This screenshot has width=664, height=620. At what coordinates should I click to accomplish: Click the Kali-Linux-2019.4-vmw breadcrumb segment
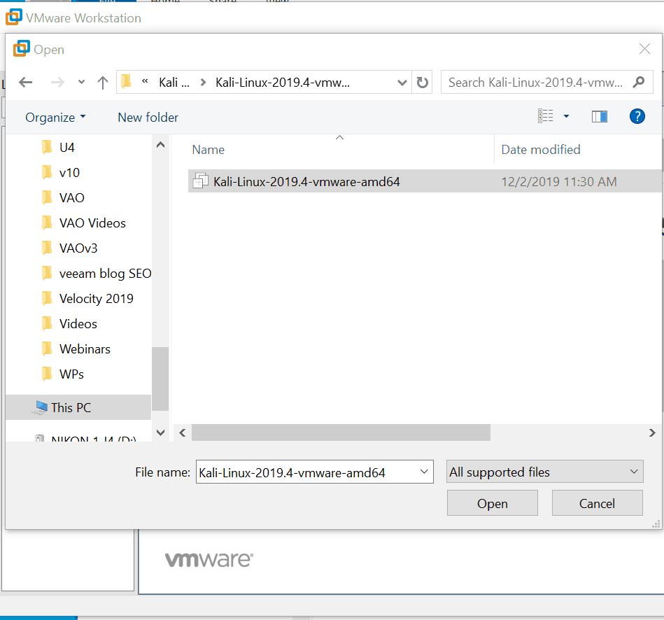click(x=283, y=82)
